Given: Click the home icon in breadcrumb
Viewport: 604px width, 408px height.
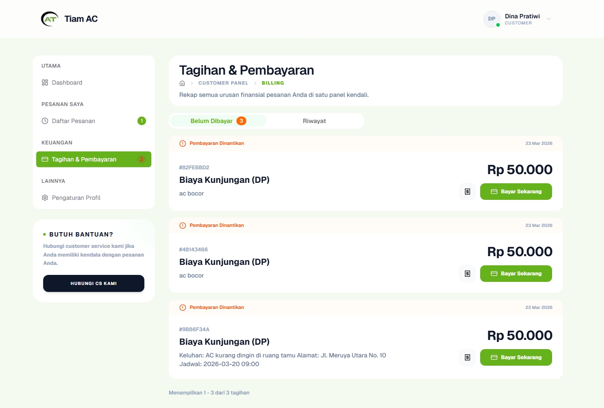Looking at the screenshot, I should pos(182,83).
